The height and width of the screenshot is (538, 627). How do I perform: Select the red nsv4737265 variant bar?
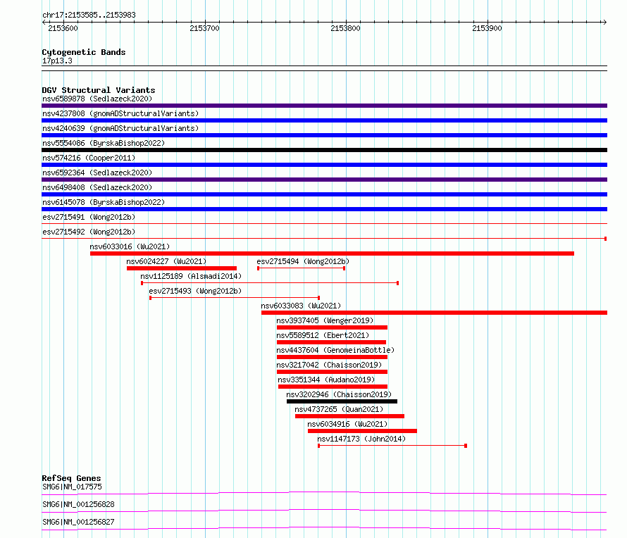click(x=349, y=416)
